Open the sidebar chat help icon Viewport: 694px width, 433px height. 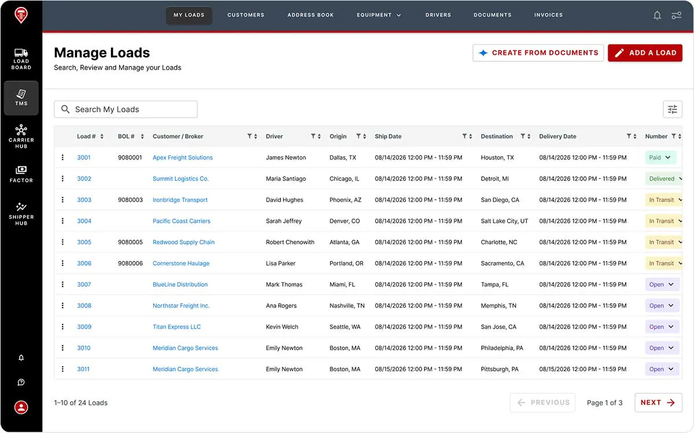click(x=21, y=382)
